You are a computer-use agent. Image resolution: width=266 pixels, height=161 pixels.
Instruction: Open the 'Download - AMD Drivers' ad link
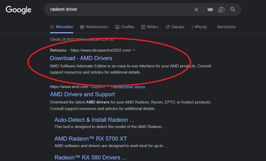[81, 58]
